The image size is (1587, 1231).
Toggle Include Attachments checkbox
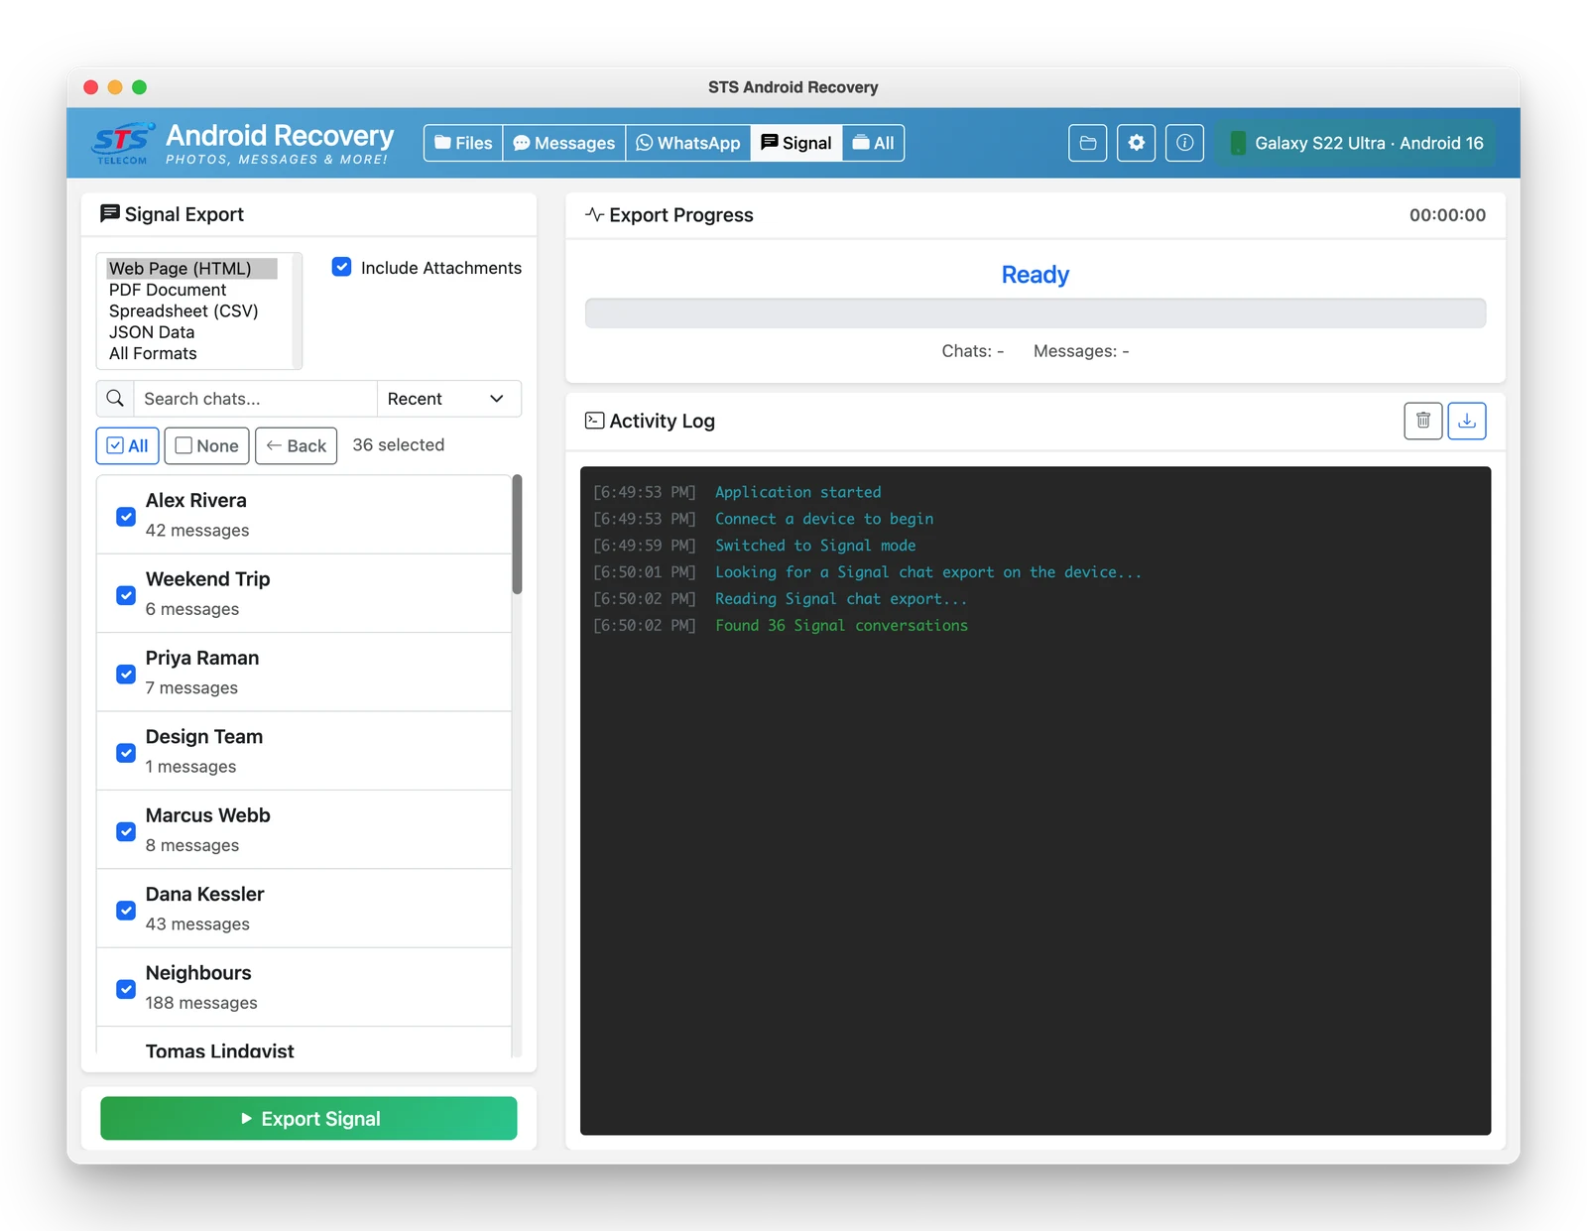click(341, 267)
